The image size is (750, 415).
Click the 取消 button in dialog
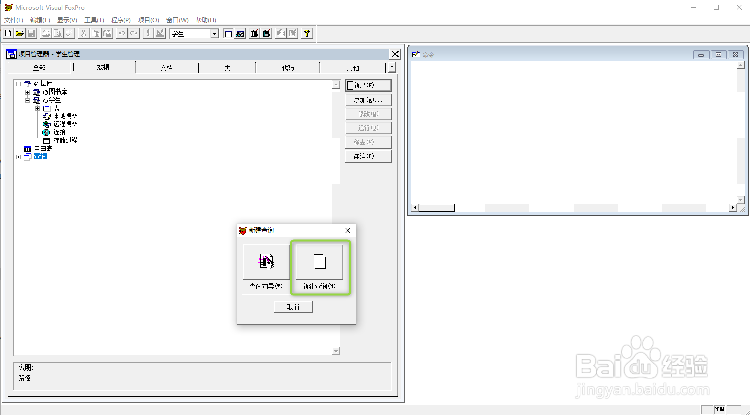(293, 307)
